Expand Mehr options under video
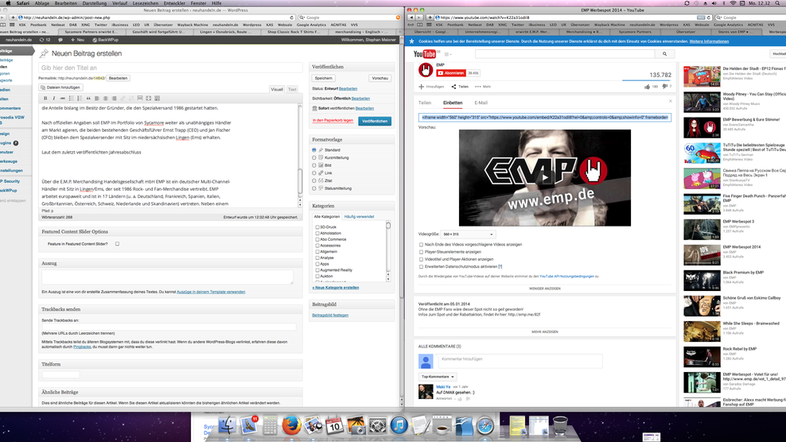The height and width of the screenshot is (442, 786). 483,87
